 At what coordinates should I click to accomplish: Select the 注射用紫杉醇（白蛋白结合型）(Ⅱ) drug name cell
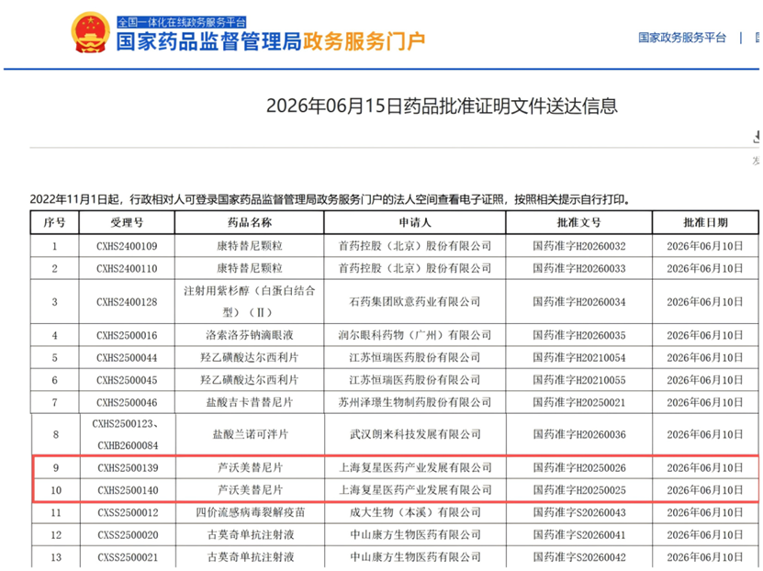pyautogui.click(x=249, y=301)
